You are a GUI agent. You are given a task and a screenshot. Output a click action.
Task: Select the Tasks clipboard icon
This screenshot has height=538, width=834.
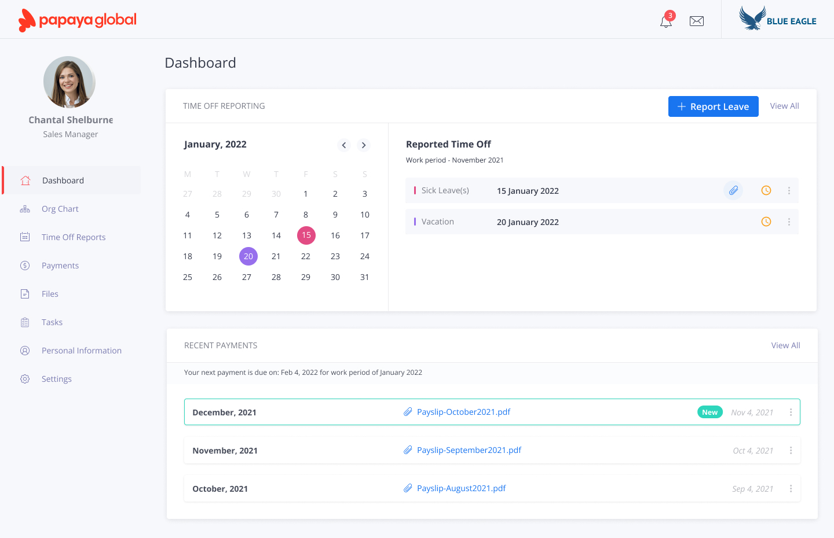point(25,322)
